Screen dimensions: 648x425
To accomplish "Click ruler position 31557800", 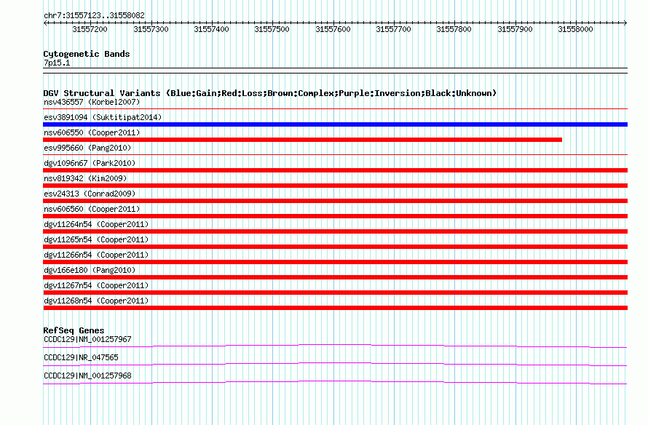I will 454,29.
